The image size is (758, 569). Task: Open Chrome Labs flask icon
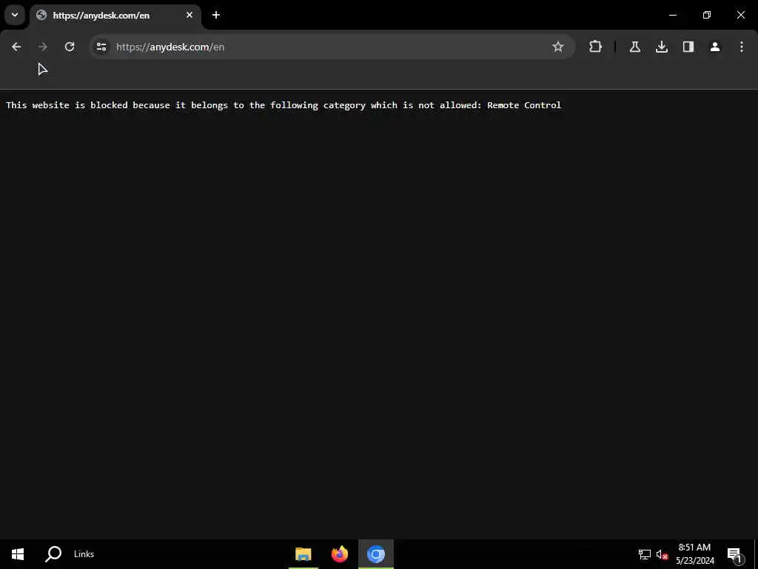[x=634, y=47]
